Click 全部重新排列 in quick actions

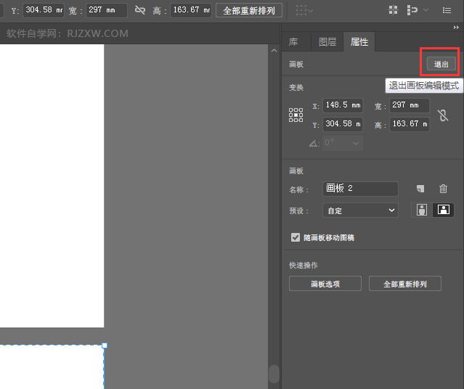click(x=404, y=284)
